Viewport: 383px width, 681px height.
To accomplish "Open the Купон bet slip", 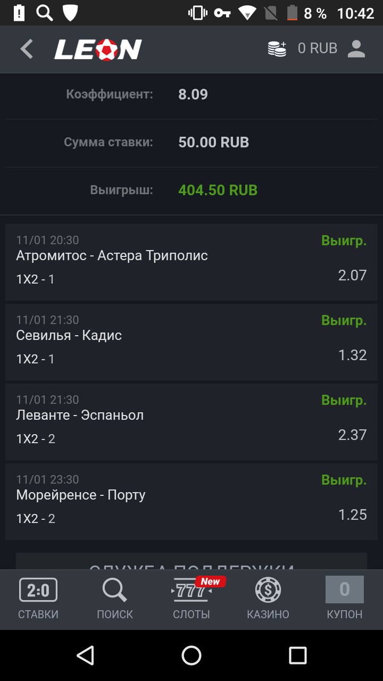I will point(345,599).
